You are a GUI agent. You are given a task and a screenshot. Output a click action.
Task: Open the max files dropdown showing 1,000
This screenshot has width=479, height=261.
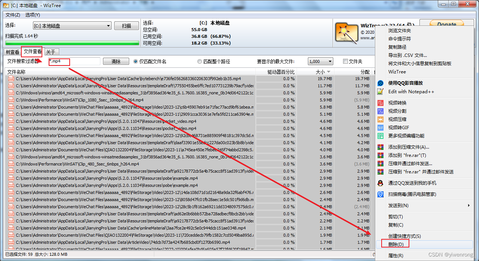pyautogui.click(x=321, y=61)
